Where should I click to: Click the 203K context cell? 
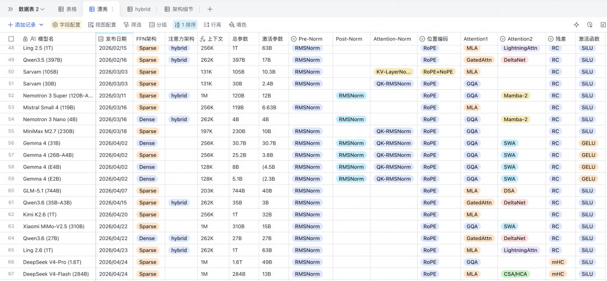pos(212,191)
